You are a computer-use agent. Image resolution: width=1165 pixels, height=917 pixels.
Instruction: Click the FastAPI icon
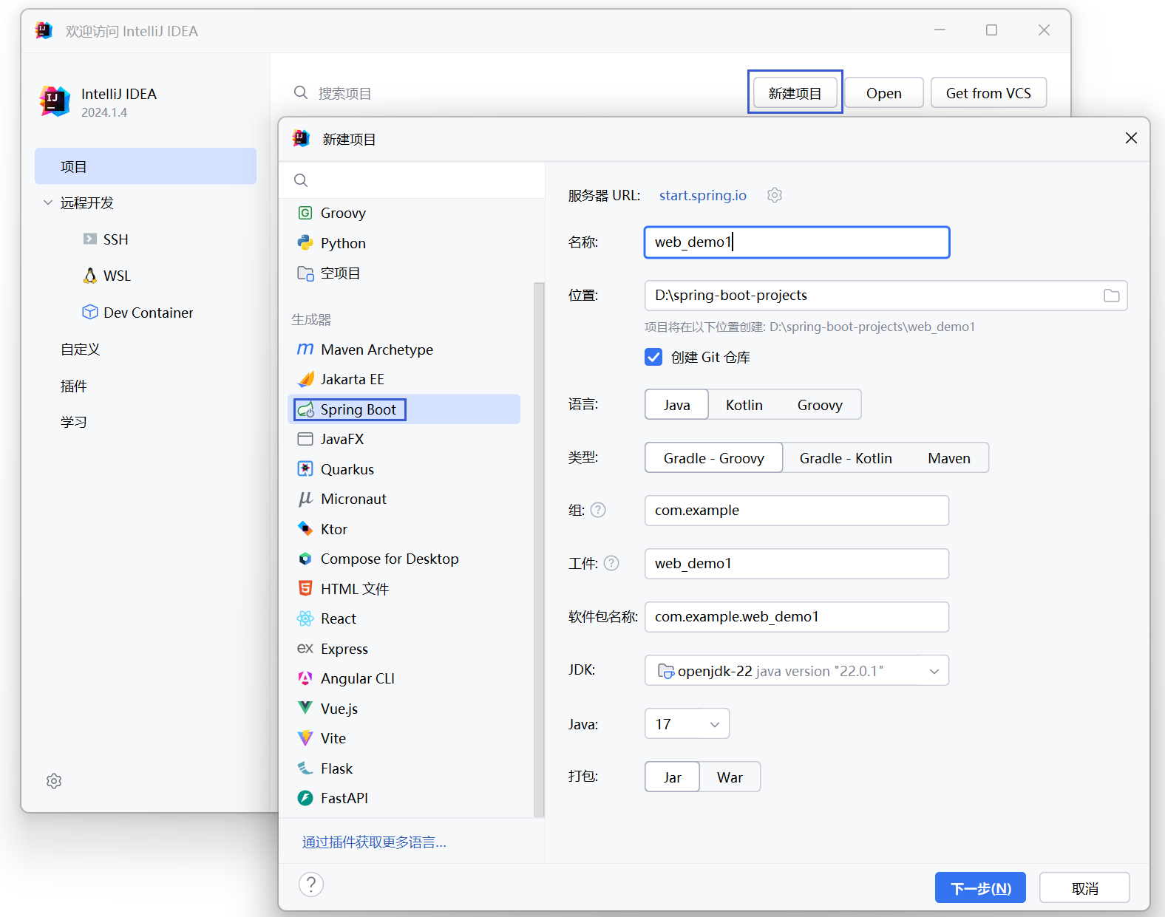click(x=305, y=798)
